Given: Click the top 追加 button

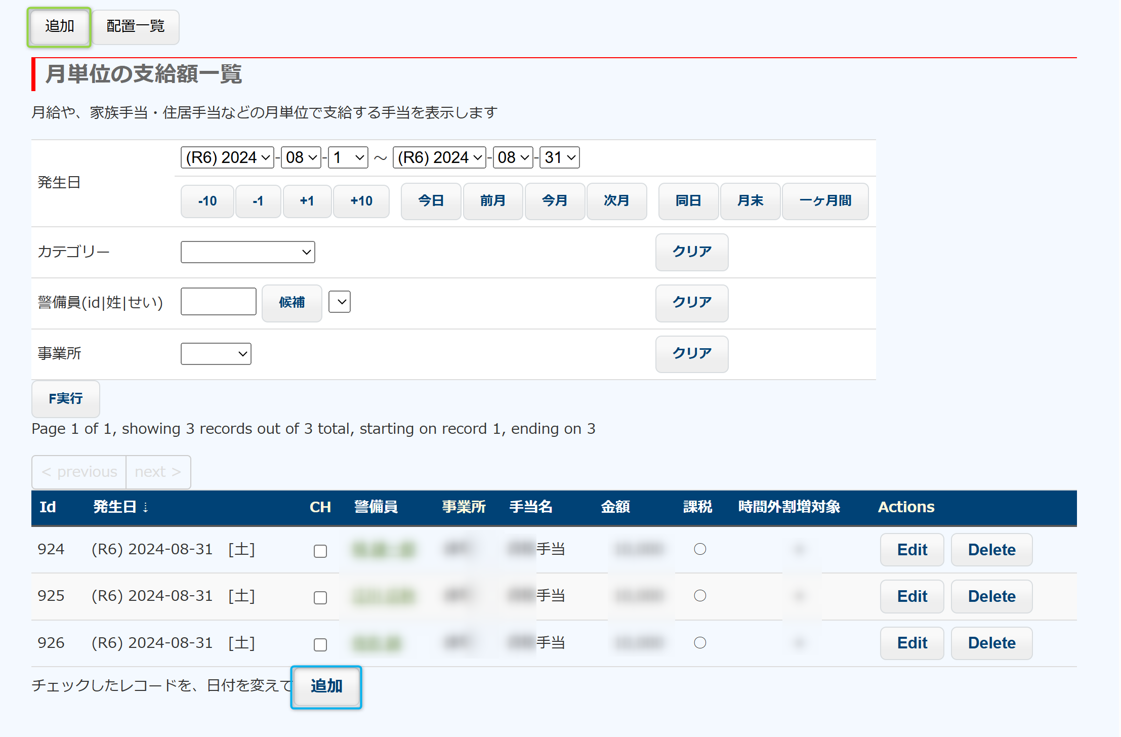Looking at the screenshot, I should (59, 26).
